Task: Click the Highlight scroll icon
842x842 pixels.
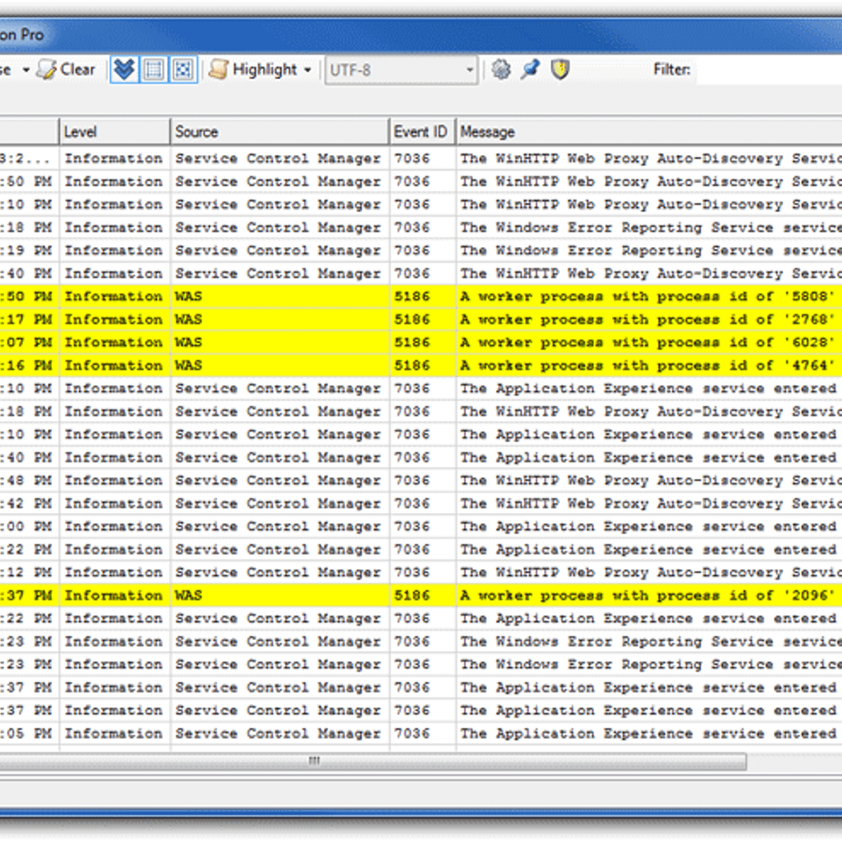Action: pos(219,69)
